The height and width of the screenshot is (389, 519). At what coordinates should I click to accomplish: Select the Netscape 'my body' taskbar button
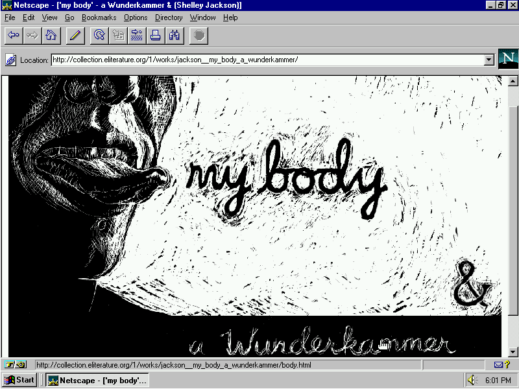click(97, 380)
